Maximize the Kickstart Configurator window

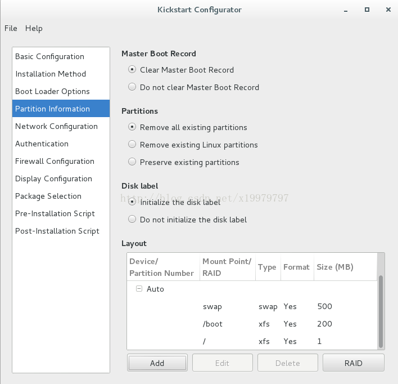click(x=367, y=10)
